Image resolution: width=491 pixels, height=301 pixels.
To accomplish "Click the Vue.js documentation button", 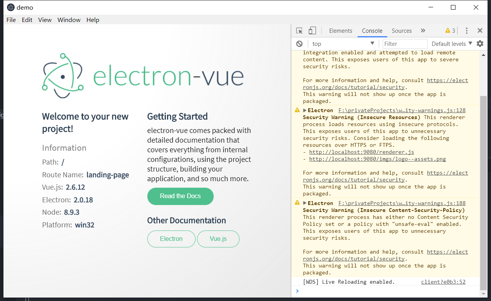I will click(x=218, y=239).
